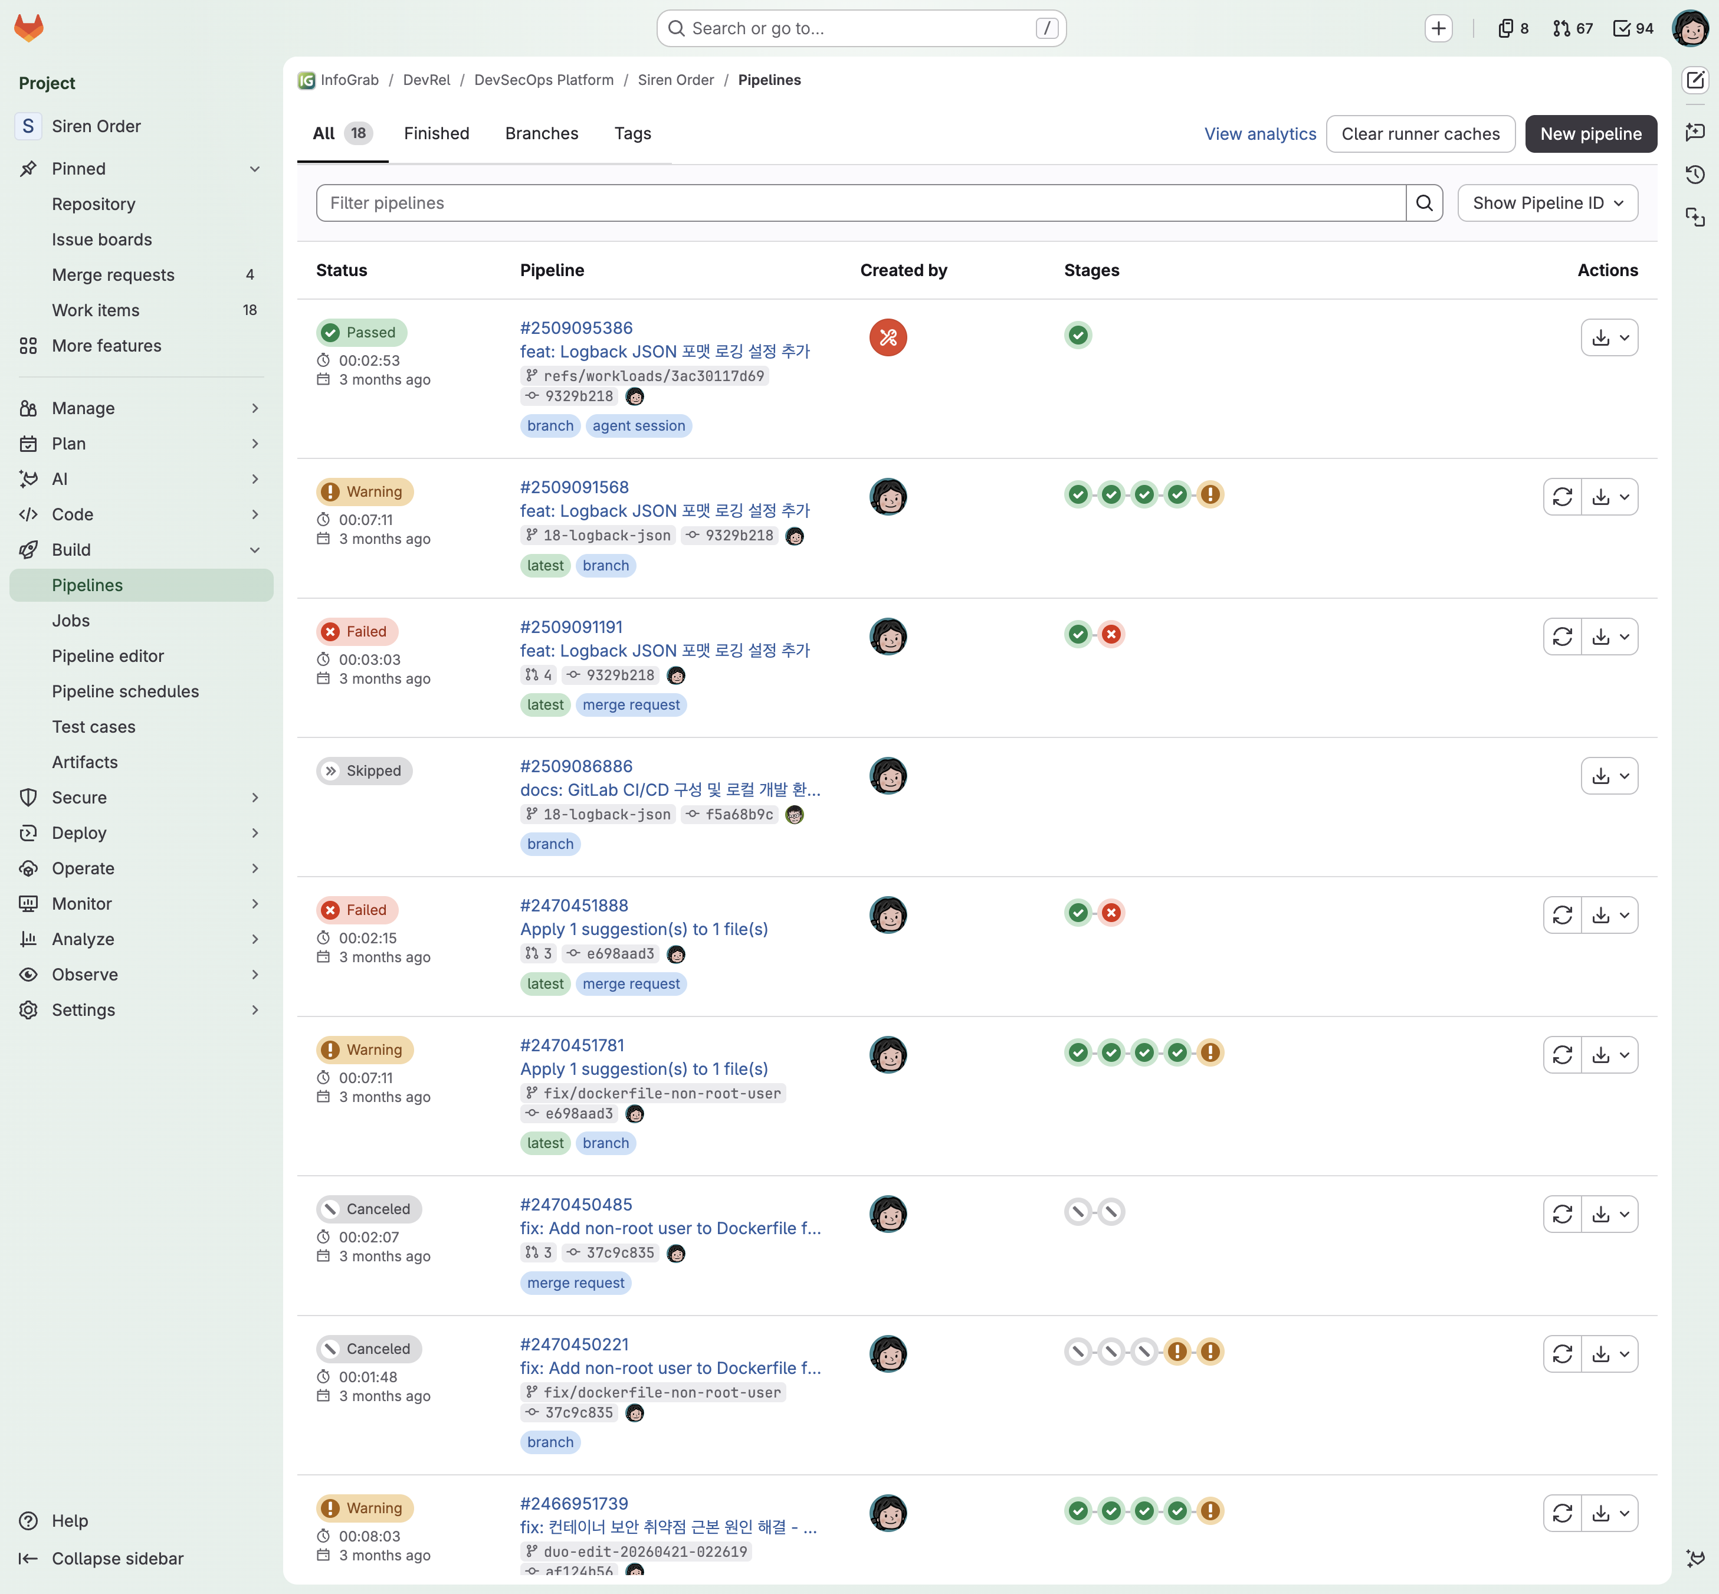
Task: Retry failed pipeline #2509091191
Action: point(1562,637)
